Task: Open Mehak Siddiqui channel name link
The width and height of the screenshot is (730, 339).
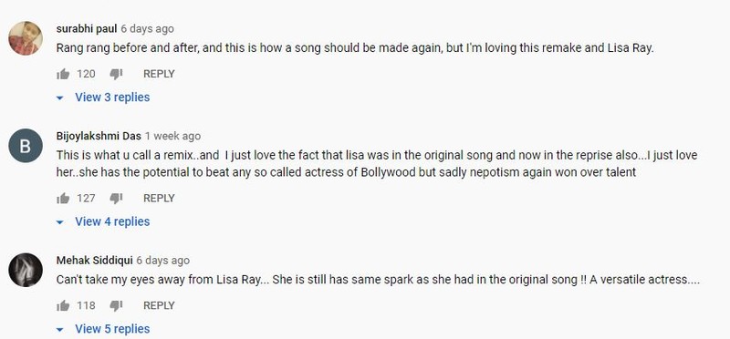Action: coord(95,261)
